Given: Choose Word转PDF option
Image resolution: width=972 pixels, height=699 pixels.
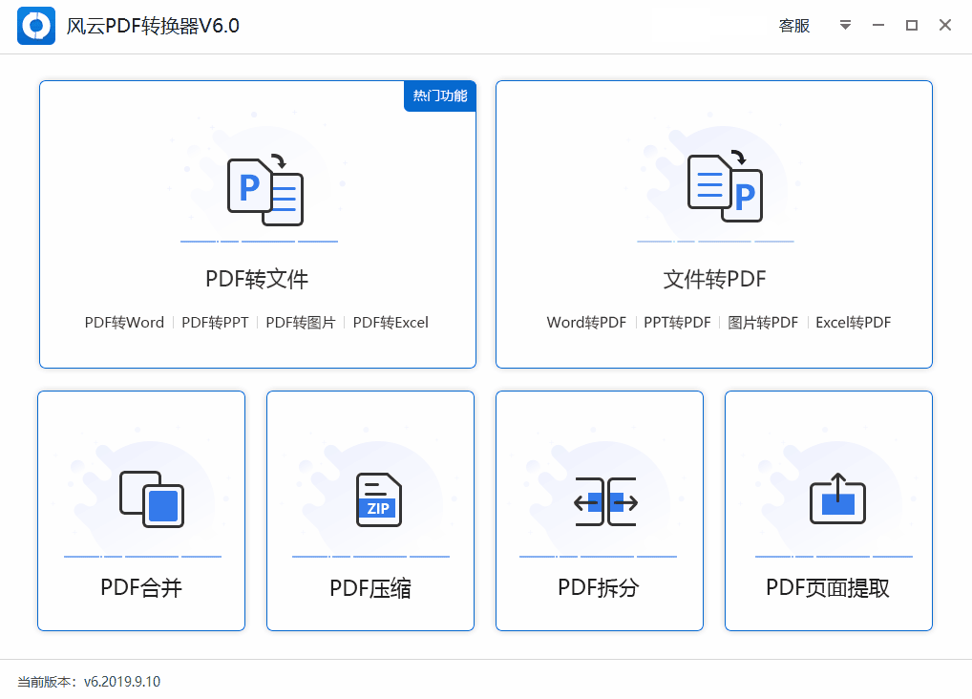Looking at the screenshot, I should [x=586, y=323].
